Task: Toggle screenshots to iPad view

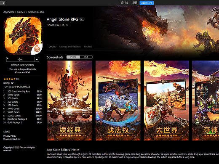Action: click(86, 57)
